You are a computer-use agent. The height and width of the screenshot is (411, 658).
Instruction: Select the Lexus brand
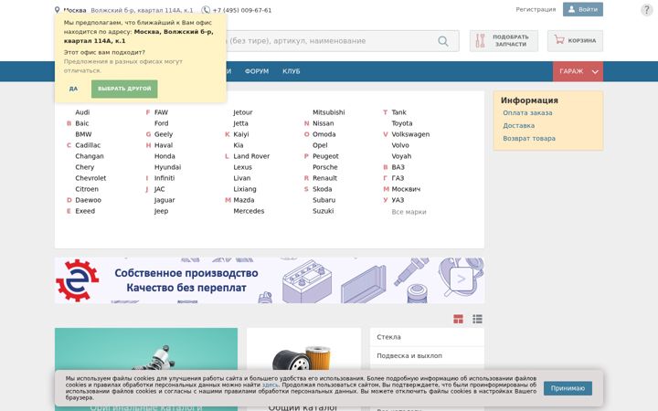pos(242,167)
